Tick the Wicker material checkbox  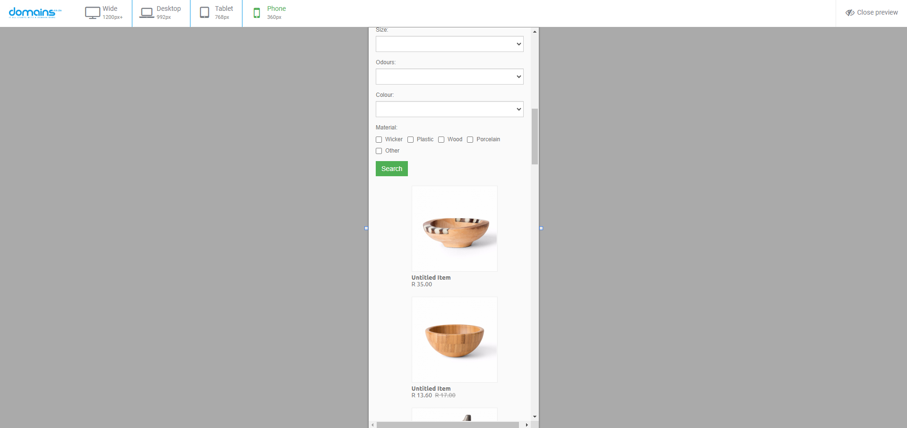click(x=379, y=140)
